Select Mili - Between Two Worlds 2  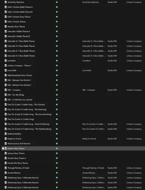19,85
